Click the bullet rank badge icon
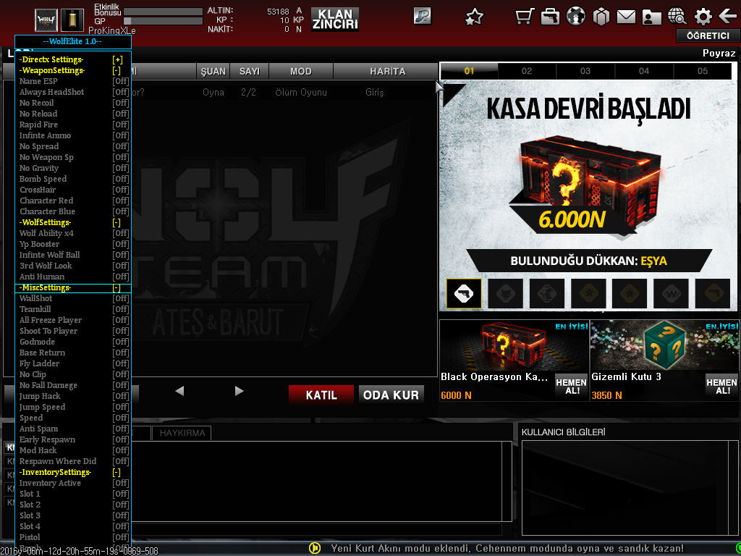The width and height of the screenshot is (741, 556). [72, 20]
